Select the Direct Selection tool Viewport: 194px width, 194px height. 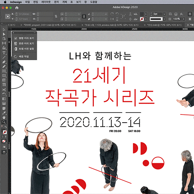4,34
